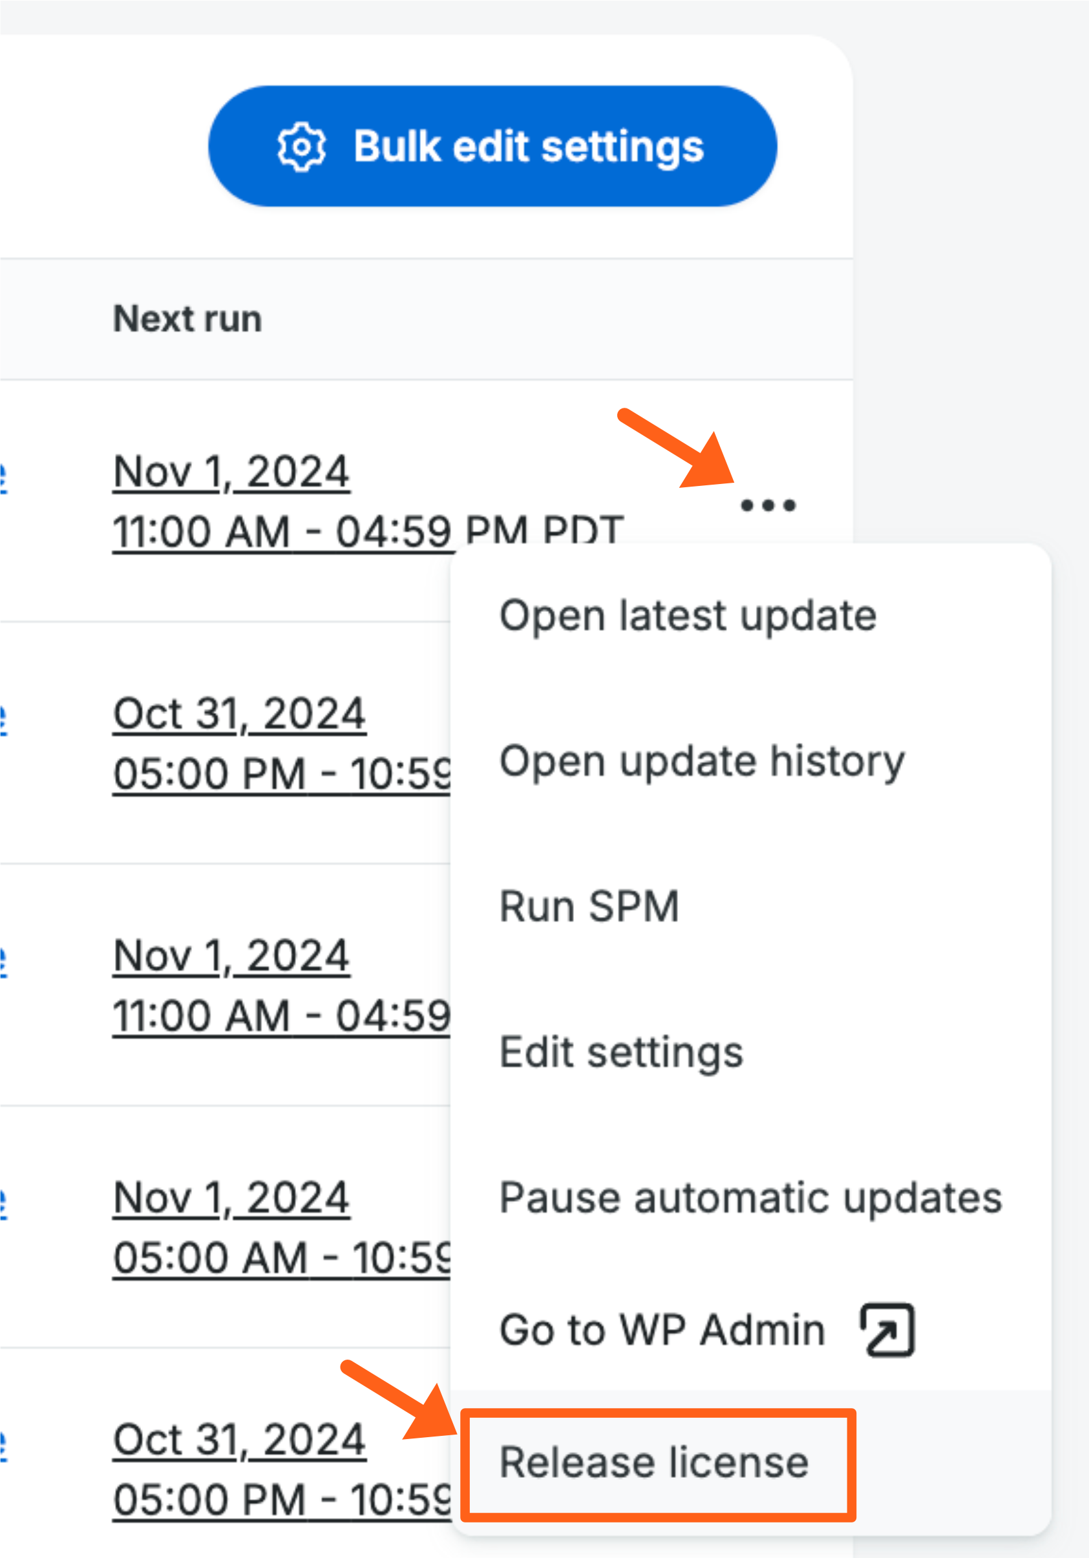Click the Bulk edit settings button
Viewport: 1089px width, 1558px height.
point(492,147)
